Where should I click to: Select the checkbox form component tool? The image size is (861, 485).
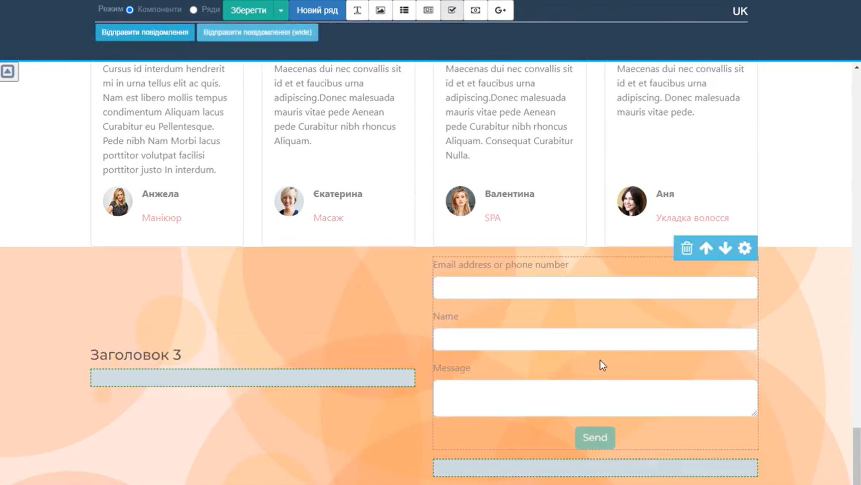pos(452,10)
